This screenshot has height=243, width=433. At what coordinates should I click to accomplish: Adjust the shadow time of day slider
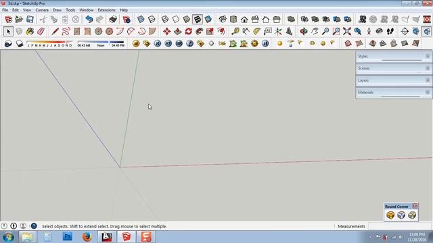101,42
